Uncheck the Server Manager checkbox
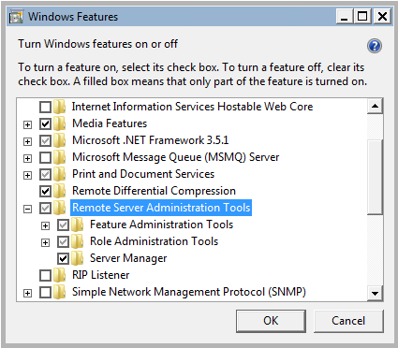Image resolution: width=398 pixels, height=348 pixels. (x=63, y=259)
